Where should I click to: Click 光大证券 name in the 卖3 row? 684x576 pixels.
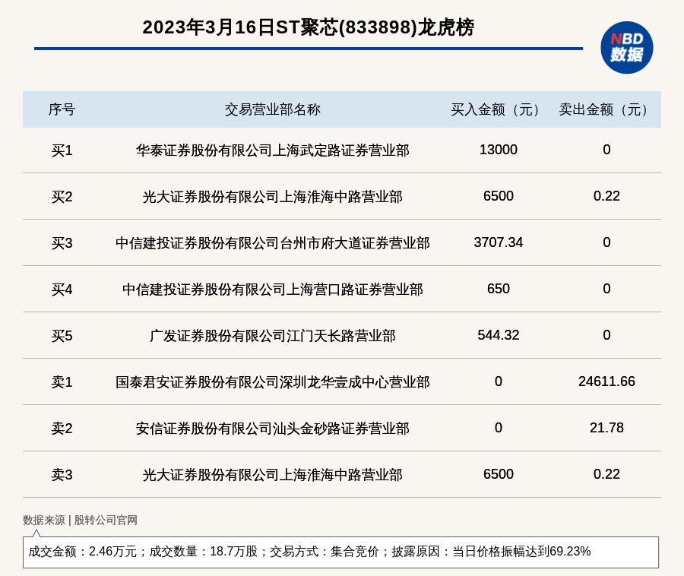click(x=273, y=474)
